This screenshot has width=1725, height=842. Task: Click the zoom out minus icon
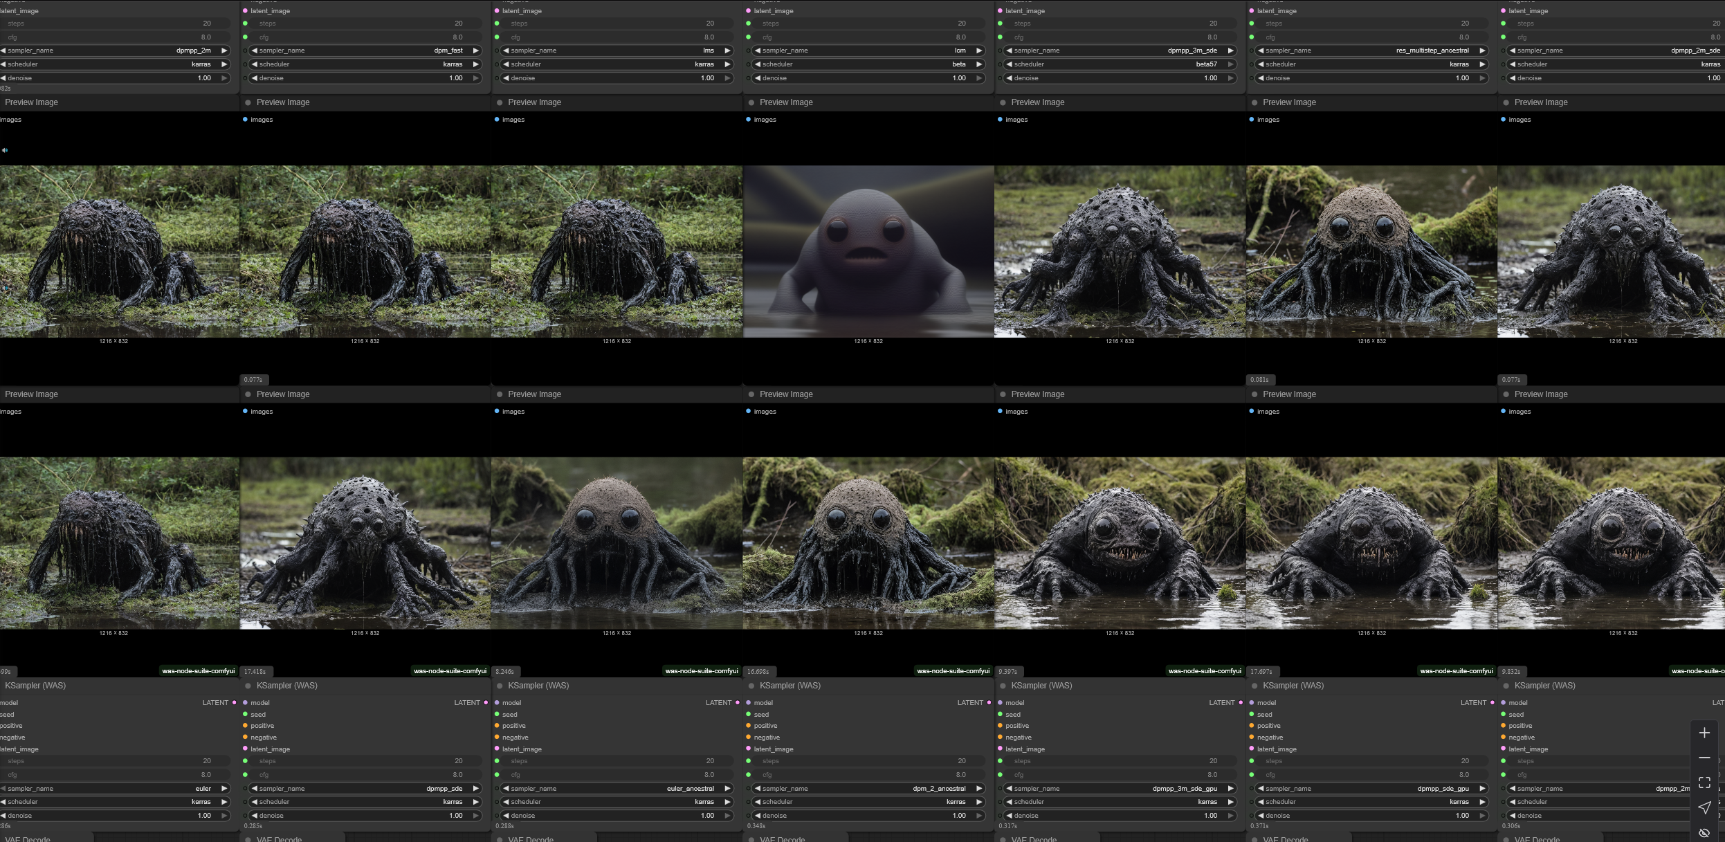click(x=1704, y=758)
